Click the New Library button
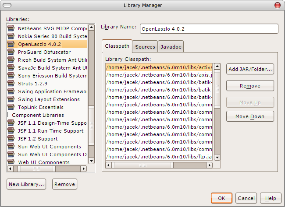 pyautogui.click(x=26, y=184)
